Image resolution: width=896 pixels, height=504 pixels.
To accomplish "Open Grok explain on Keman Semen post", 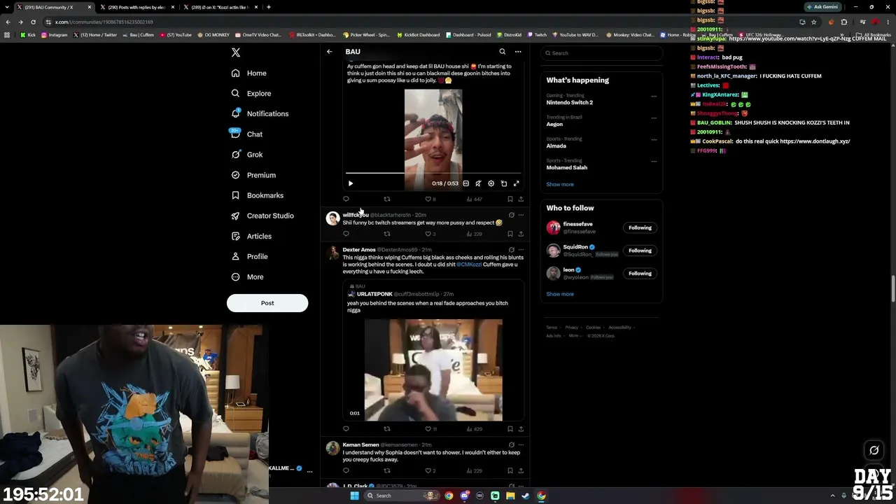I will (511, 444).
